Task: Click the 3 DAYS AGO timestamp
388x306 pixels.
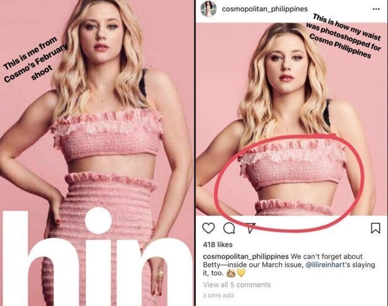Action: tap(218, 296)
